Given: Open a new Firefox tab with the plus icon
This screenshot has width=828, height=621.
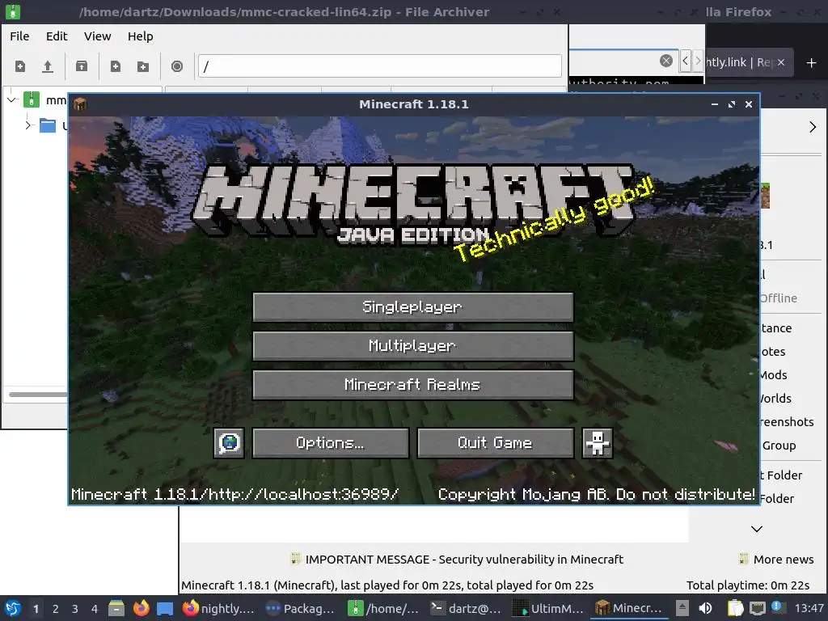Looking at the screenshot, I should [812, 63].
